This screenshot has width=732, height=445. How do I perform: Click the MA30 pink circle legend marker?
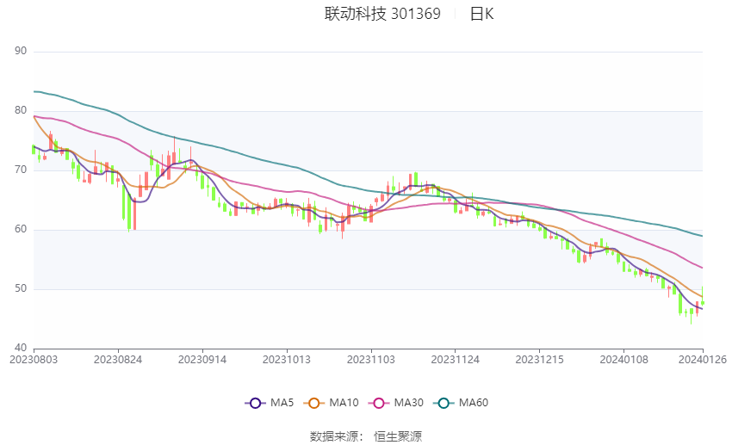377,403
